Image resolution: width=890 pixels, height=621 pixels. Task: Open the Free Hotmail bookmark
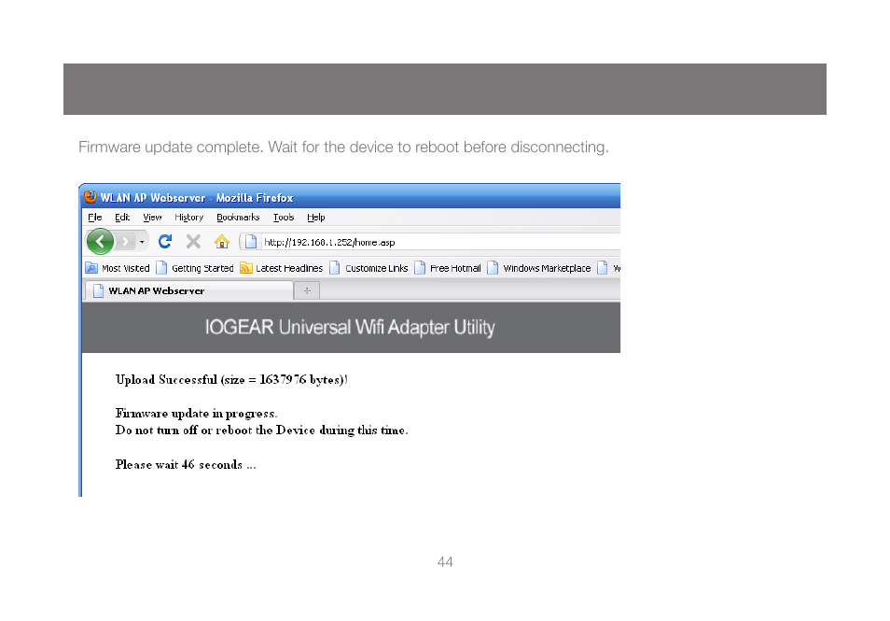448,268
